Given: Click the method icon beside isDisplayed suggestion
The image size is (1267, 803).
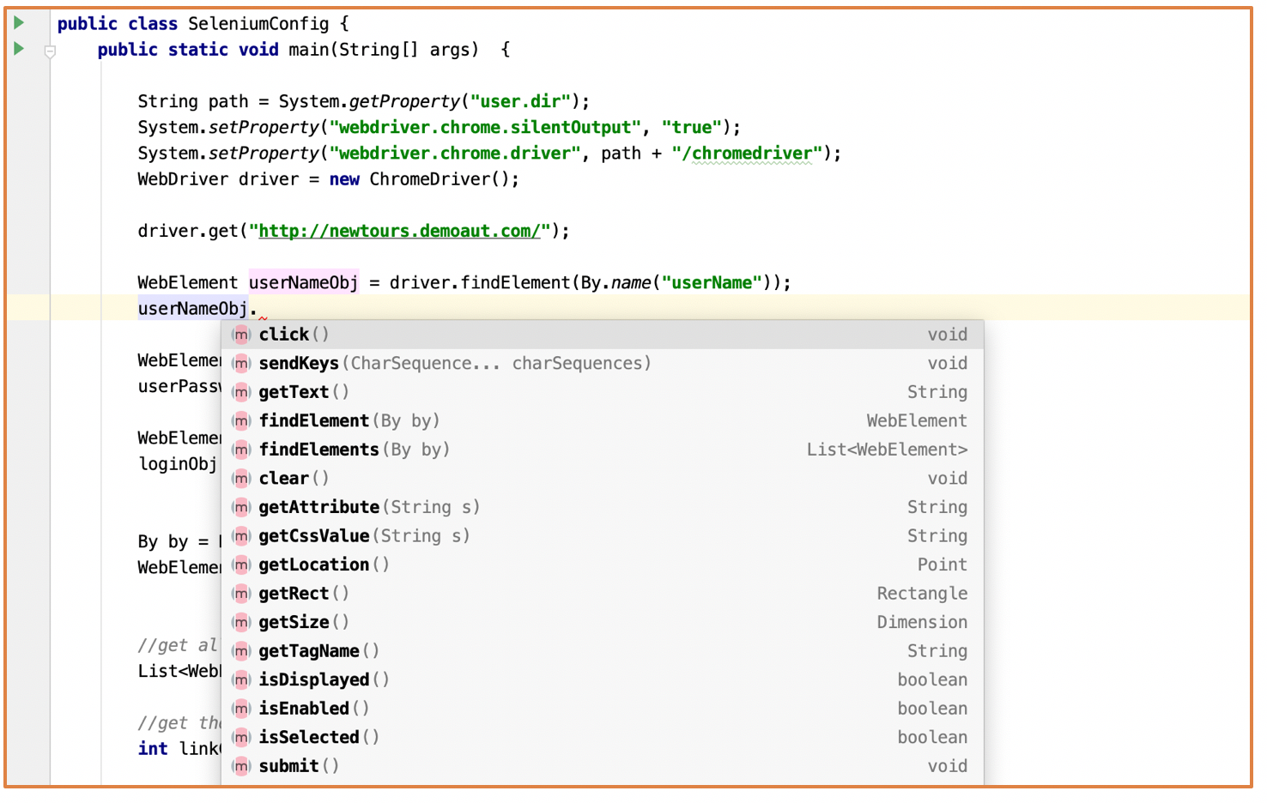Looking at the screenshot, I should click(241, 679).
